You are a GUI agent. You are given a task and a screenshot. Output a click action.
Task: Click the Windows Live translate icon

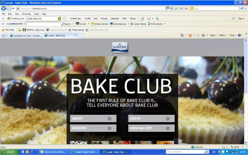(157, 19)
